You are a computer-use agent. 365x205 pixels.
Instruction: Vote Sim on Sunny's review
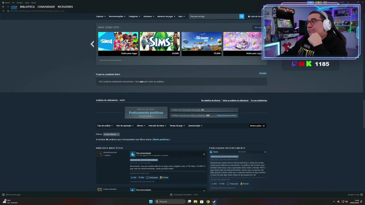pyautogui.click(x=214, y=184)
